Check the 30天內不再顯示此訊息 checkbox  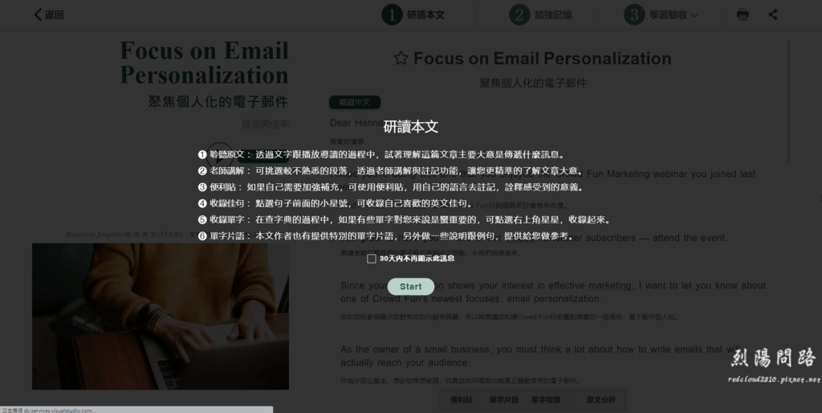[372, 259]
